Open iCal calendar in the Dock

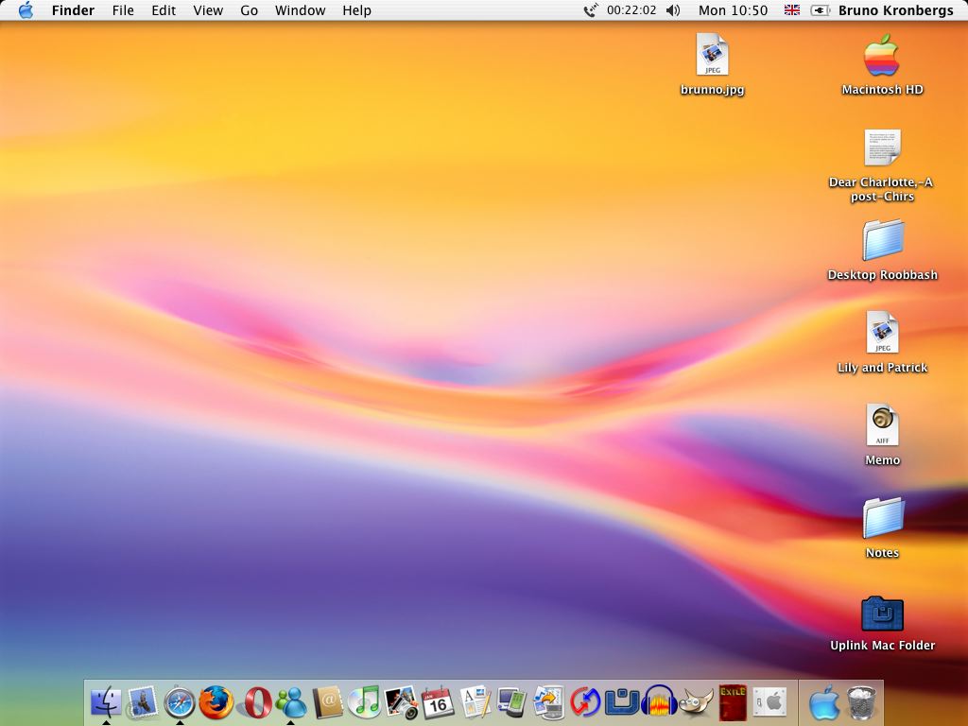tap(438, 702)
